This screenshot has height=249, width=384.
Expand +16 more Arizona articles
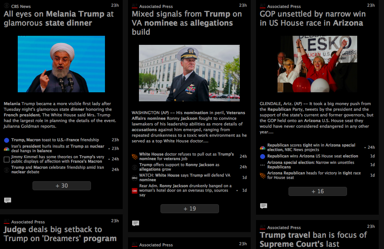pos(318,191)
